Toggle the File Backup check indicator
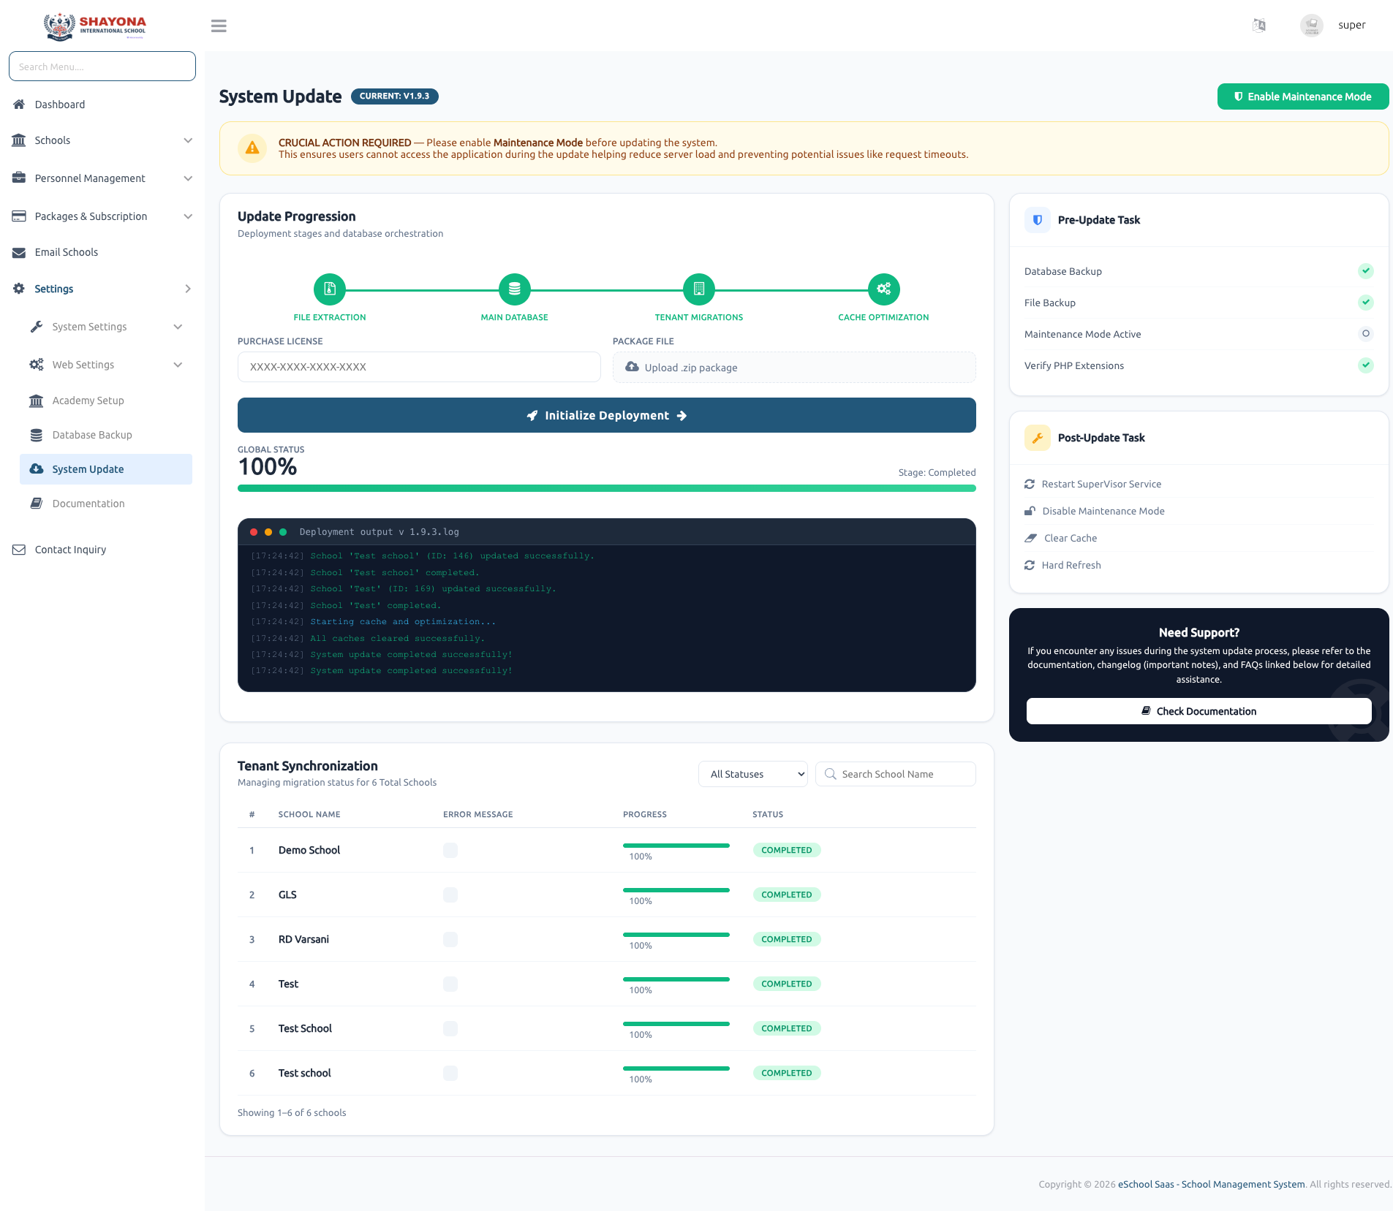The height and width of the screenshot is (1211, 1393). pyautogui.click(x=1365, y=303)
